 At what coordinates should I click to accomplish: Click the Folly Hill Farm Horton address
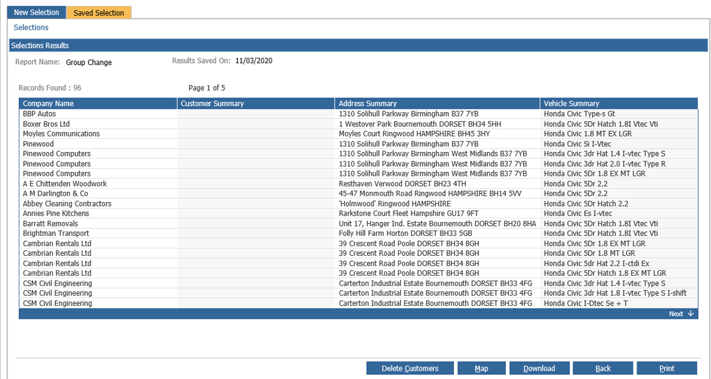pos(405,233)
